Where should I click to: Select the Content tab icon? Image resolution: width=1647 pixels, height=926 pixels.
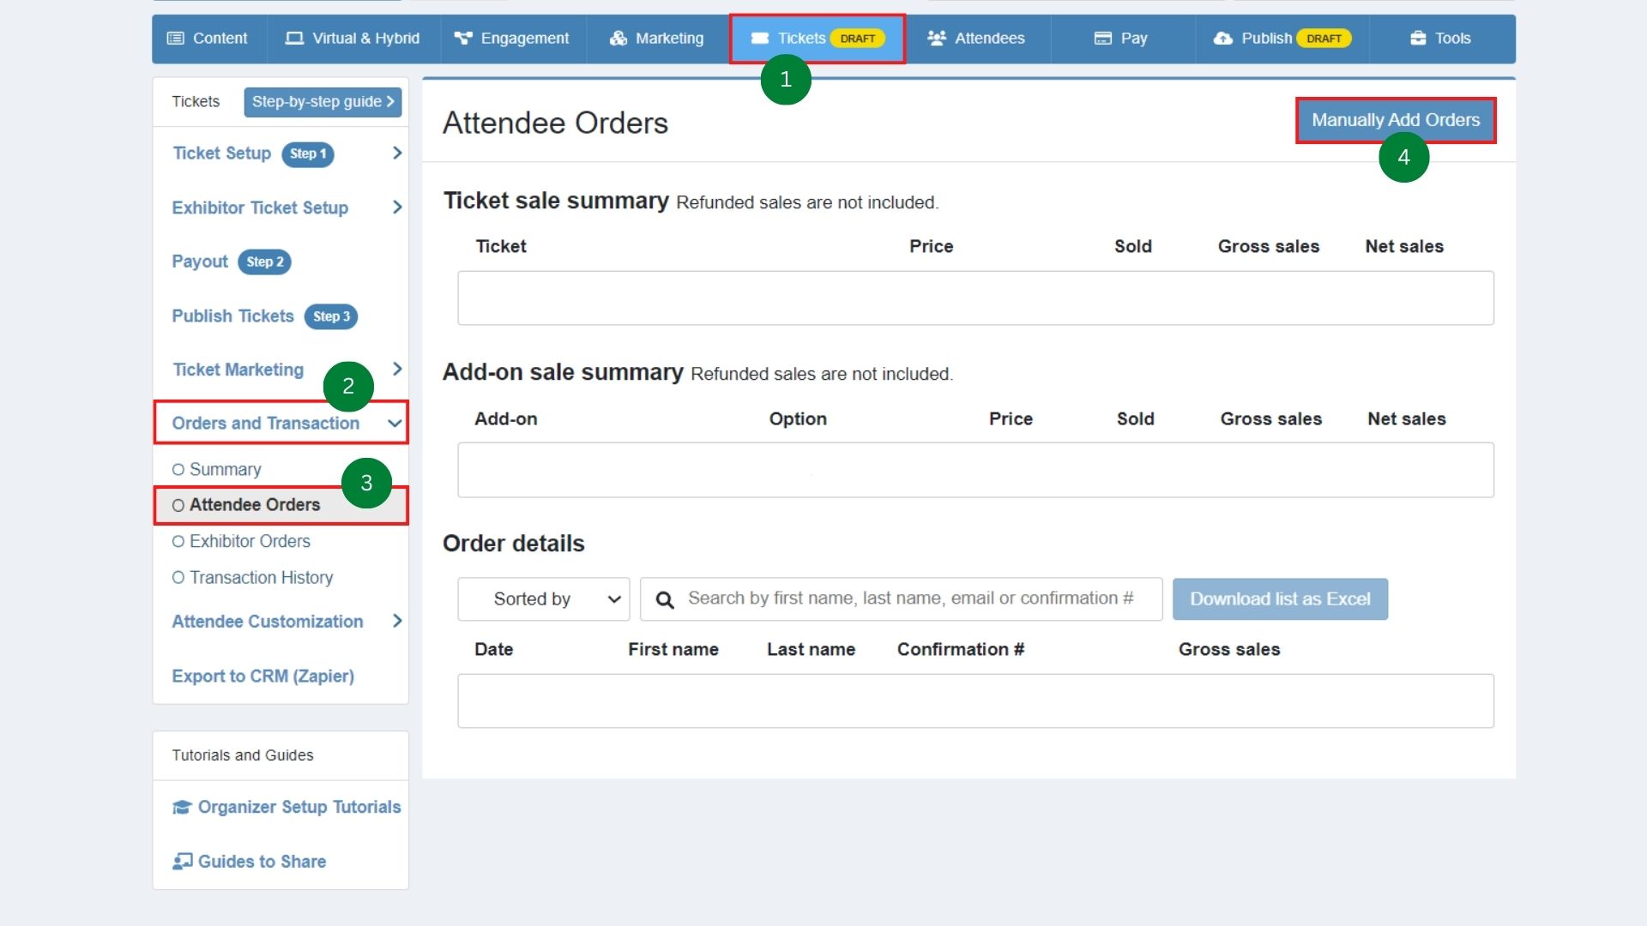[178, 38]
